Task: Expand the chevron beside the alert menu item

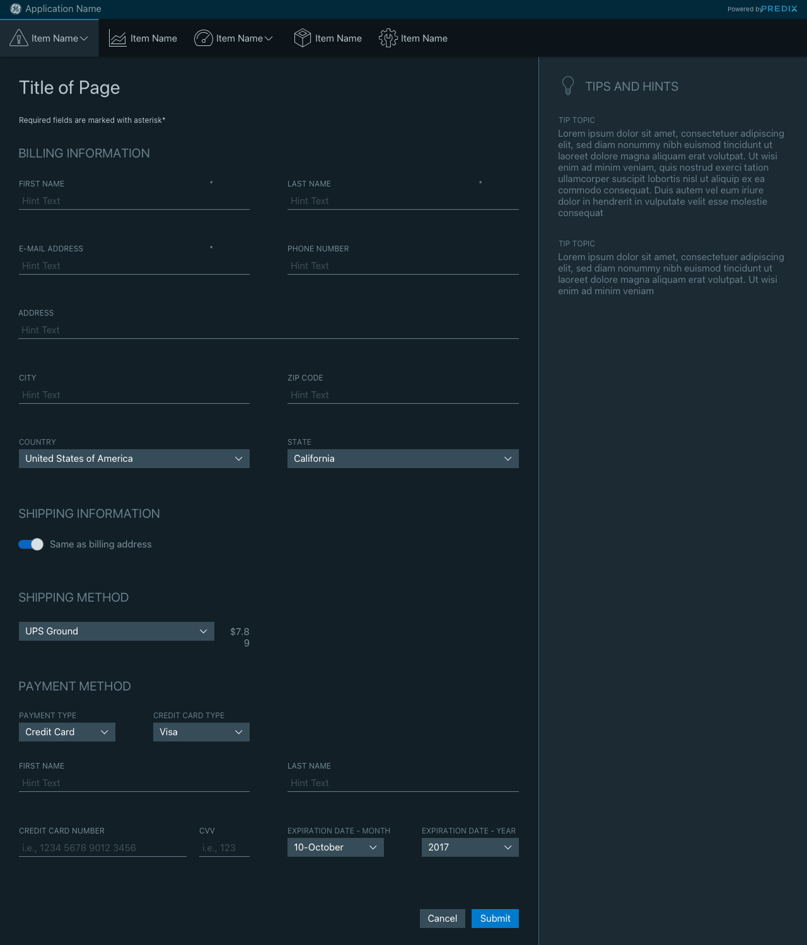Action: (x=84, y=38)
